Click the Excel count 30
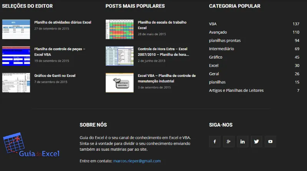Screen dimensions: 307x171 pos(297,65)
